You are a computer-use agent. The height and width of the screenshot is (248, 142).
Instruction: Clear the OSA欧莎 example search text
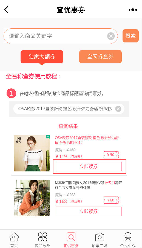click(118, 109)
